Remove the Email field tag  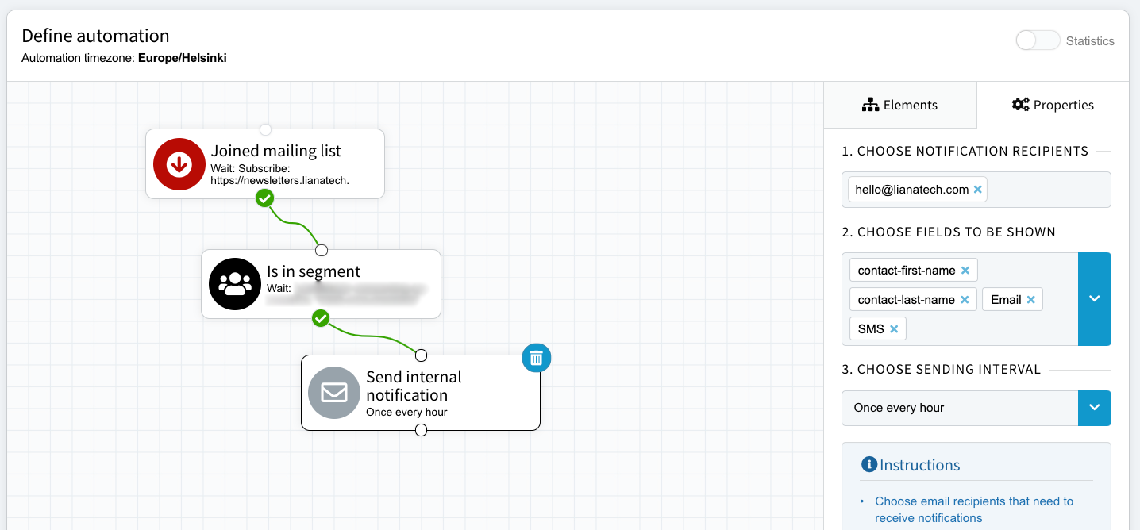[1031, 300]
